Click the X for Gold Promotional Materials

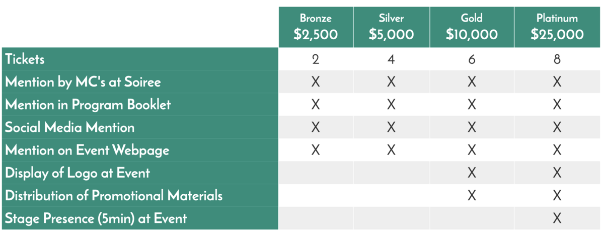[472, 196]
